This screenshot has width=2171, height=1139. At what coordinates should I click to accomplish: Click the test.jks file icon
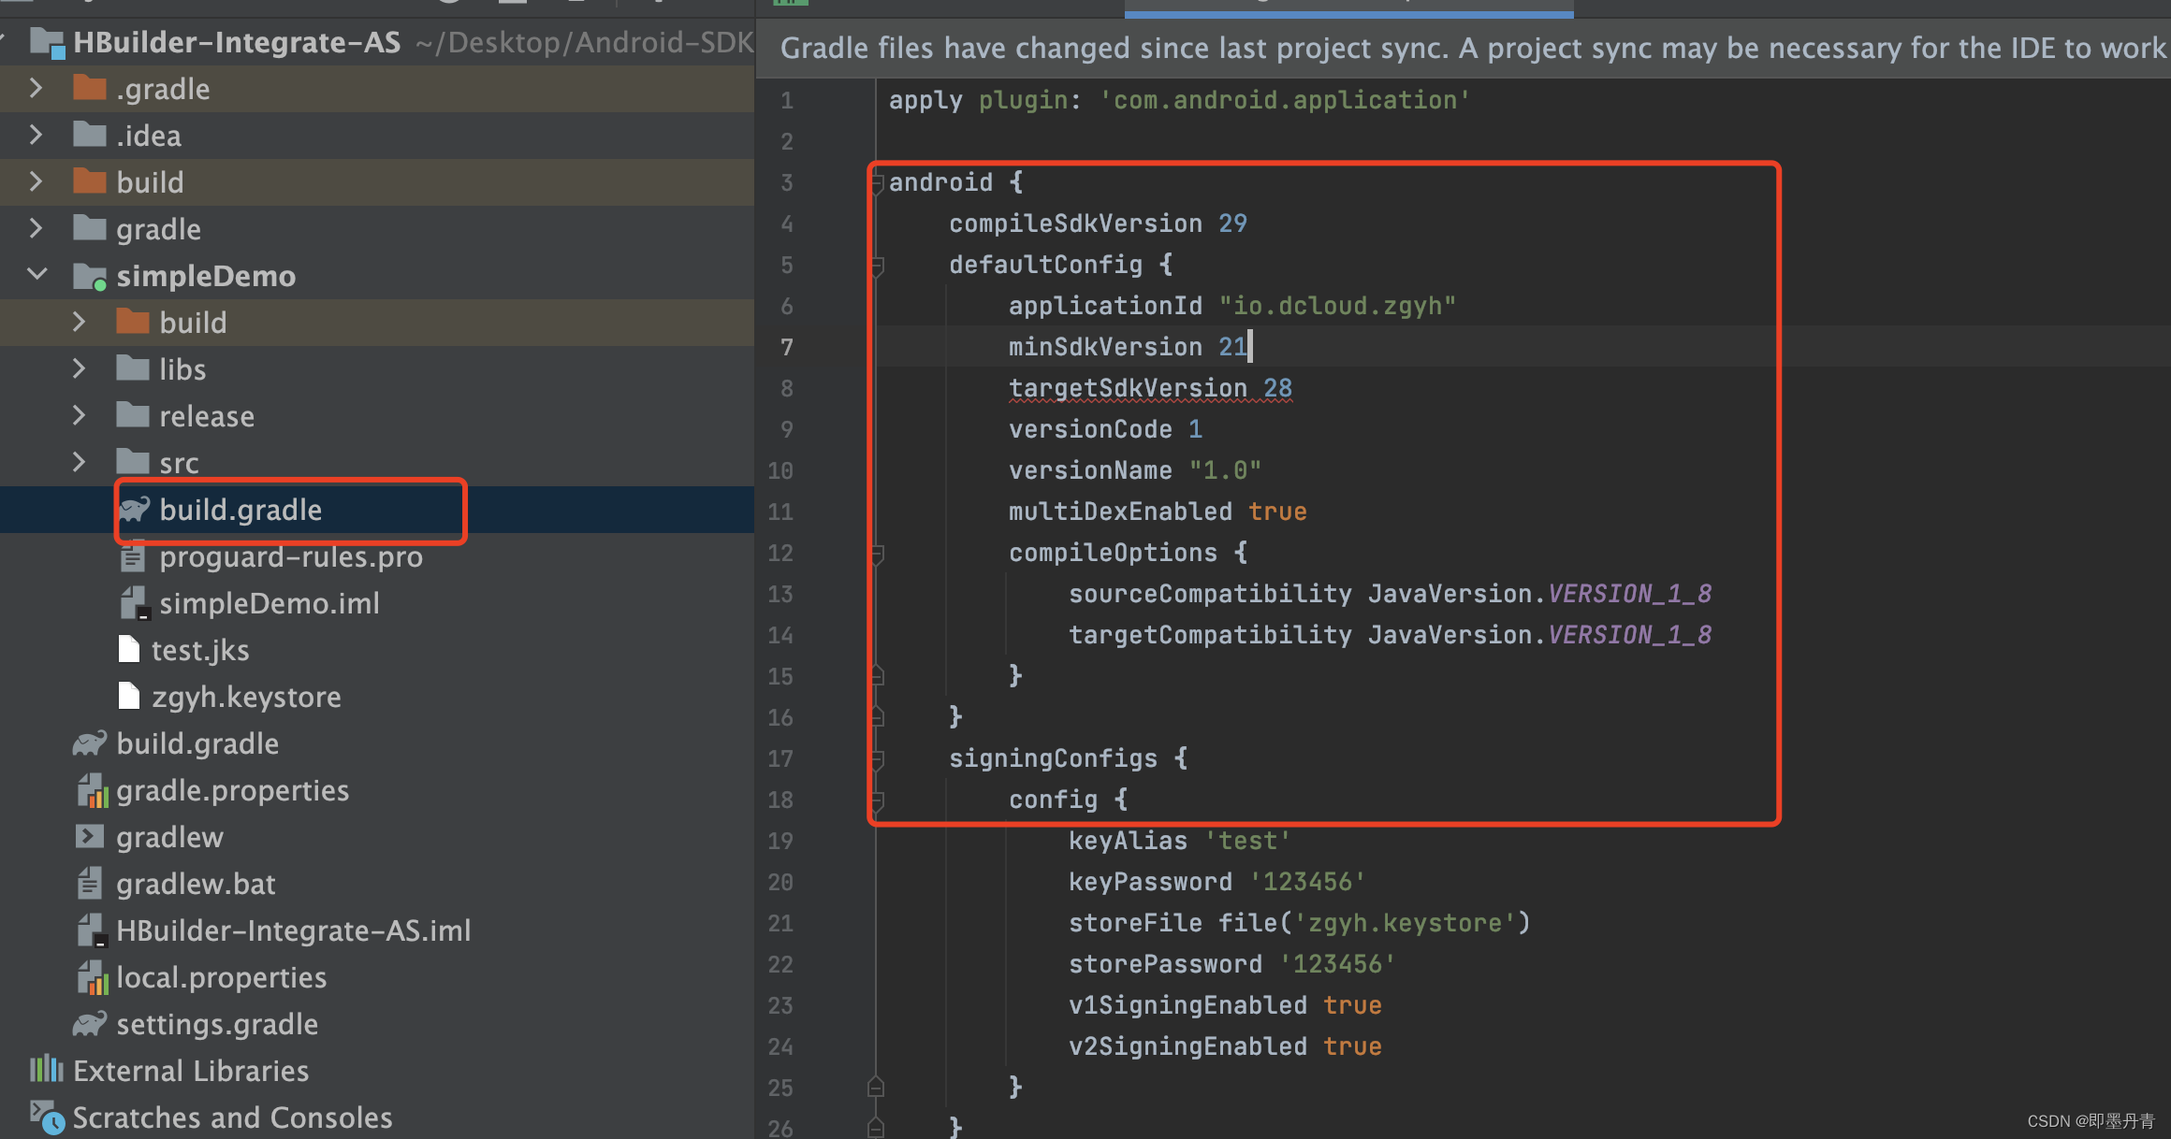(x=129, y=649)
